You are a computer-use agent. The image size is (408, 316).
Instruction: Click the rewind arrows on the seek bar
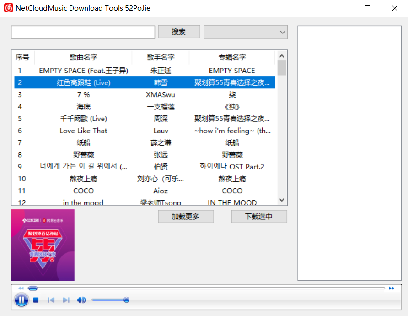click(x=21, y=288)
